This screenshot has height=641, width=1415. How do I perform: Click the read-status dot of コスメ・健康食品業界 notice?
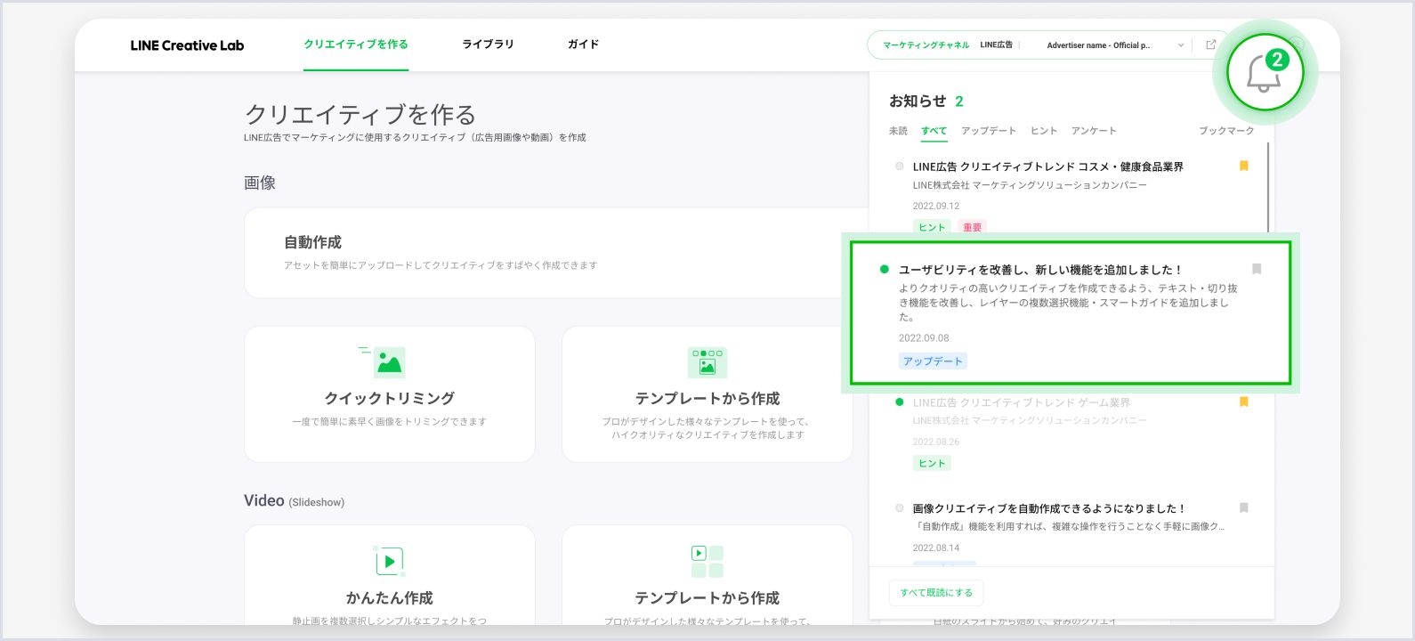click(x=899, y=166)
